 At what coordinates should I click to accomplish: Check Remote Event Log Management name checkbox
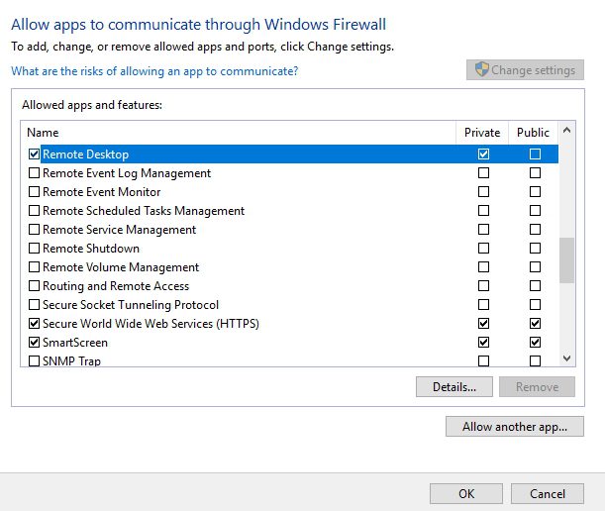pos(35,173)
